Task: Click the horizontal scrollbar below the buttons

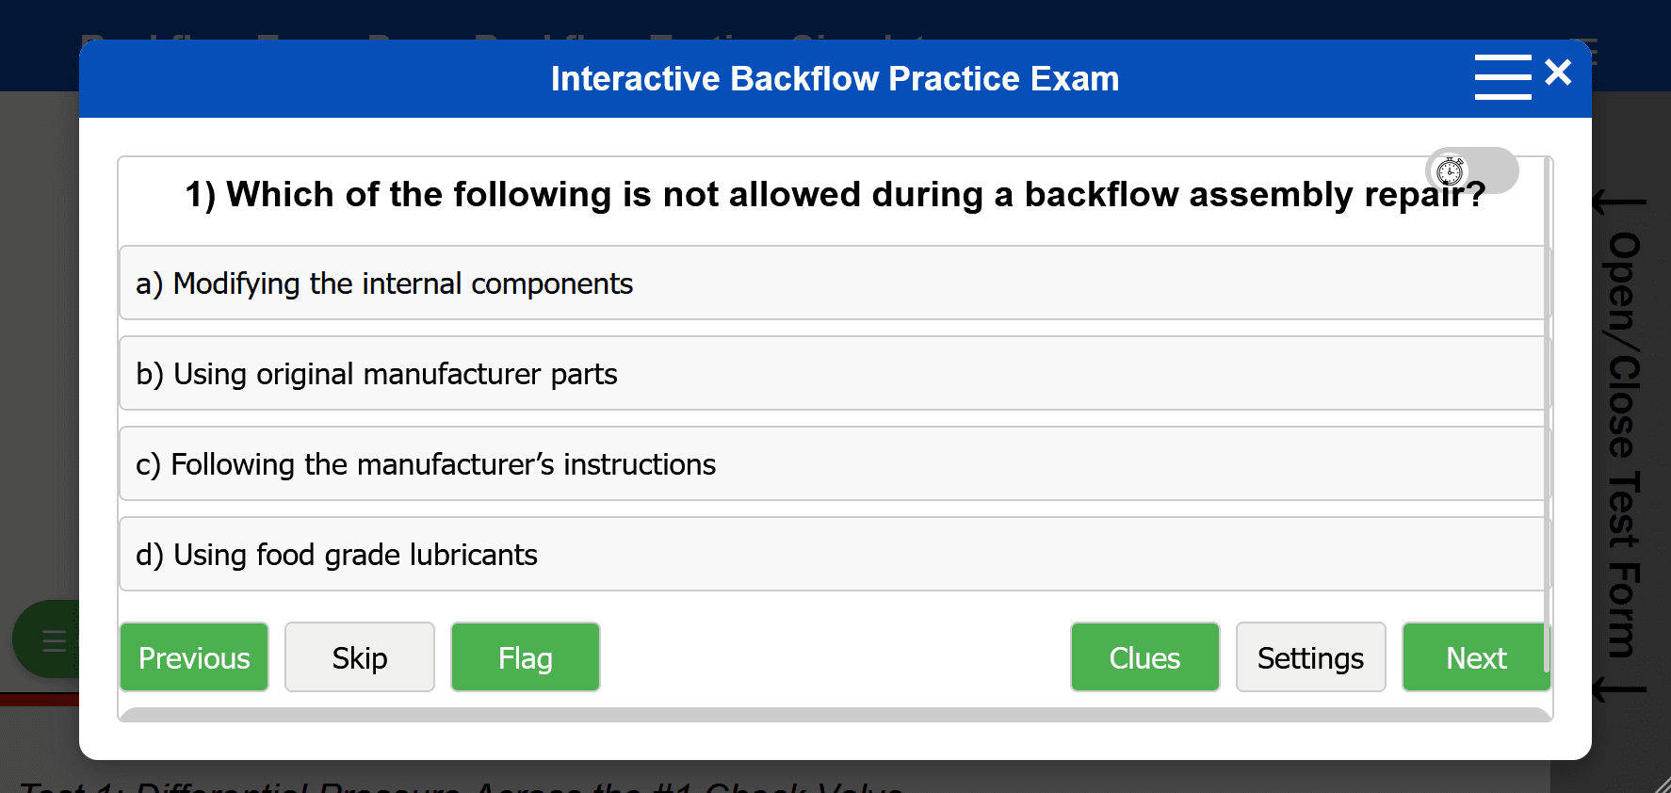Action: tap(834, 715)
